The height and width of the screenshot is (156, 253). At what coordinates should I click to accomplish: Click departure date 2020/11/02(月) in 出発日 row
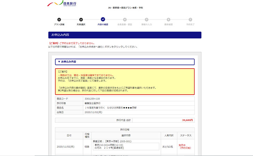tap(93, 112)
